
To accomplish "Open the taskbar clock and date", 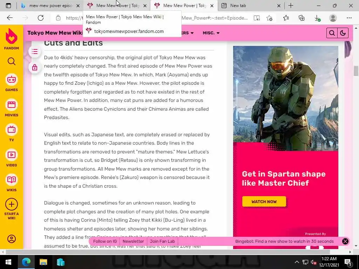I will [x=329, y=262].
